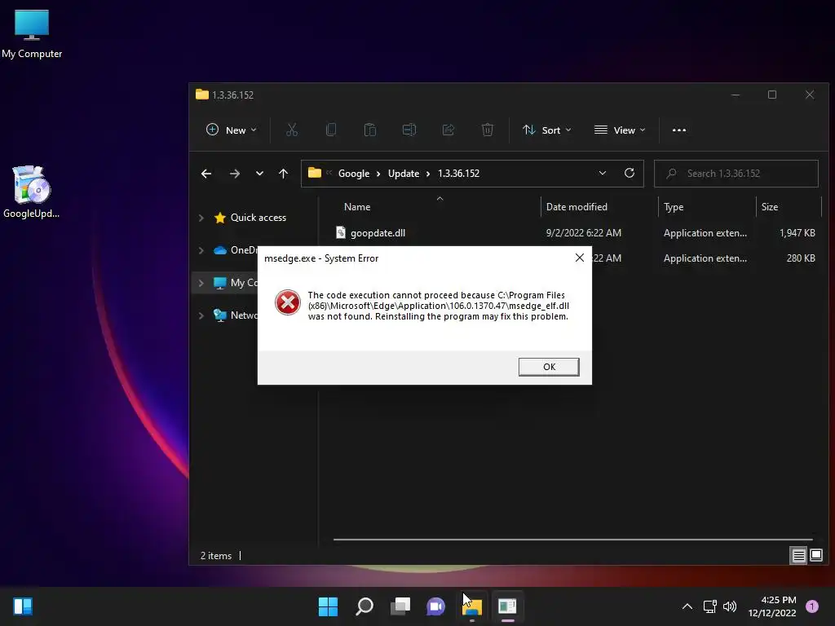Expand the OneDrive tree node

tap(201, 250)
